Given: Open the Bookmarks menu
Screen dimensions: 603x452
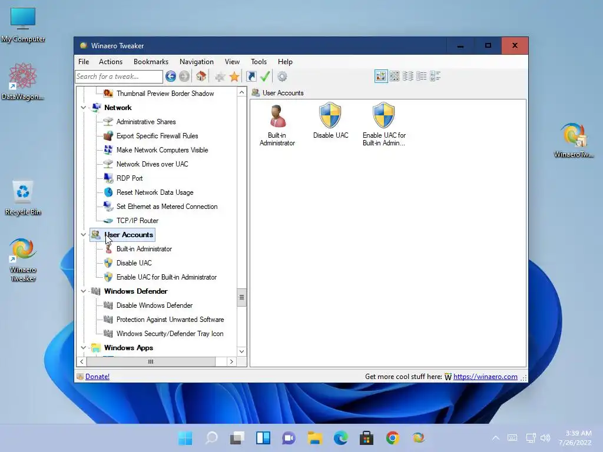Looking at the screenshot, I should click(151, 61).
